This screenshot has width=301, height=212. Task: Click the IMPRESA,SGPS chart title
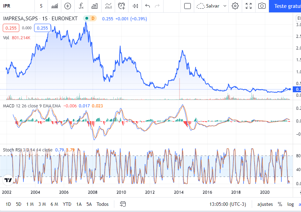coord(40,19)
